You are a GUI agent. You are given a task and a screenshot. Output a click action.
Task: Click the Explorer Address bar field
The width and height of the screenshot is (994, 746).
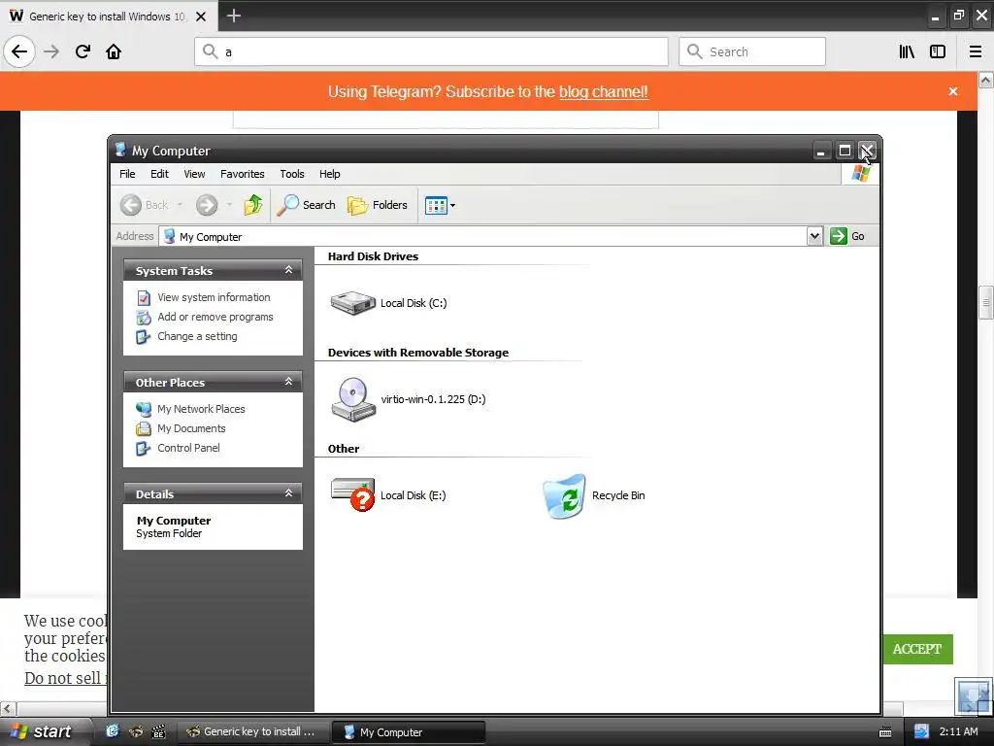(483, 237)
